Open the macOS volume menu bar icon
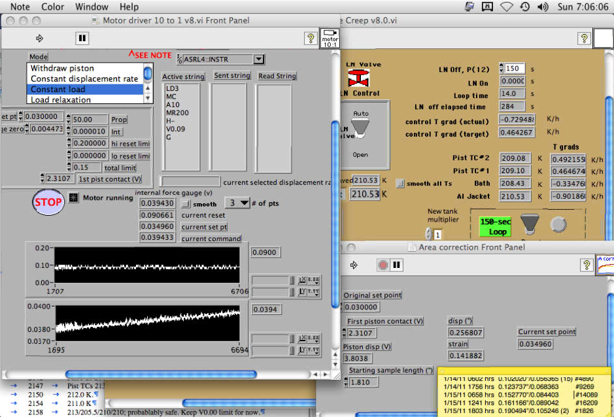The width and height of the screenshot is (614, 417). coord(543,7)
